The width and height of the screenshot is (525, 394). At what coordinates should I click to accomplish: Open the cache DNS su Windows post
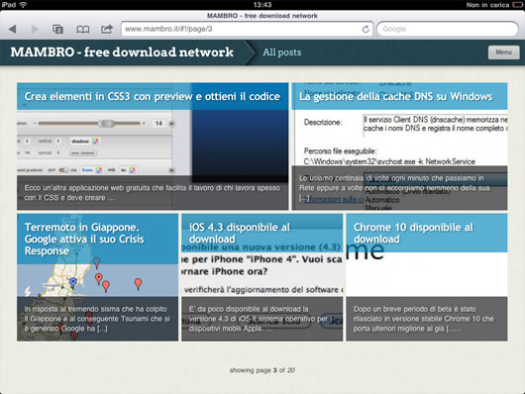click(396, 96)
